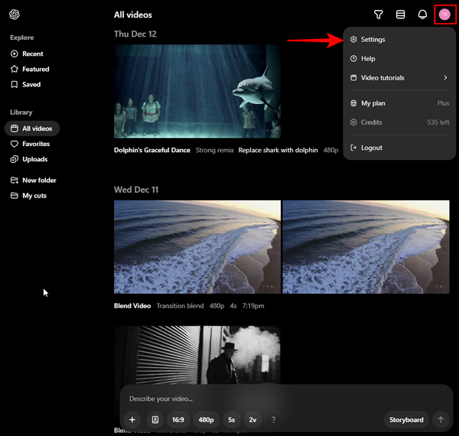This screenshot has height=436, width=459.
Task: Select Settings from the profile menu
Action: pos(373,40)
